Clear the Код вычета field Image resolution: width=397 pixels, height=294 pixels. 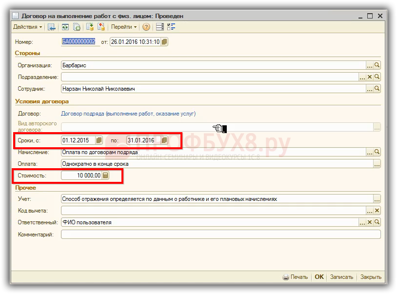[x=377, y=211]
